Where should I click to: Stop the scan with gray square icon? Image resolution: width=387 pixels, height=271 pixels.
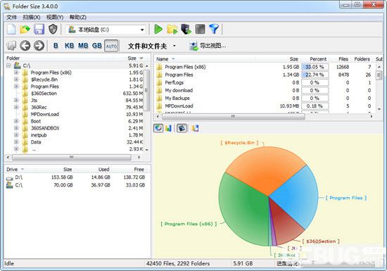coord(200,29)
